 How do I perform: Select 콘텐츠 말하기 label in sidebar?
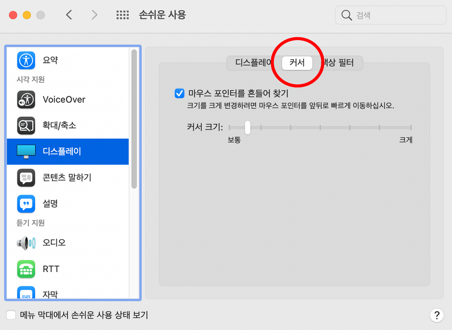point(67,178)
